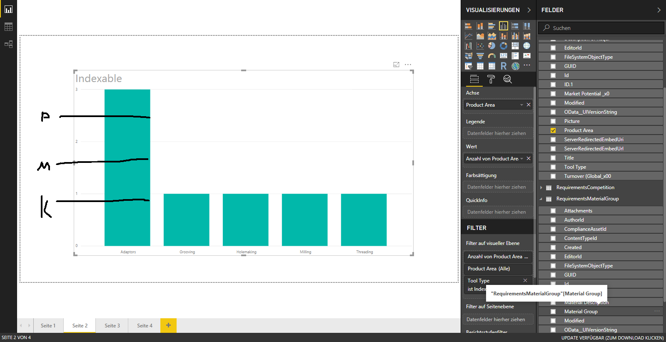Remove Product Area from the Achse well
Screen dimensions: 666x342
pos(529,105)
